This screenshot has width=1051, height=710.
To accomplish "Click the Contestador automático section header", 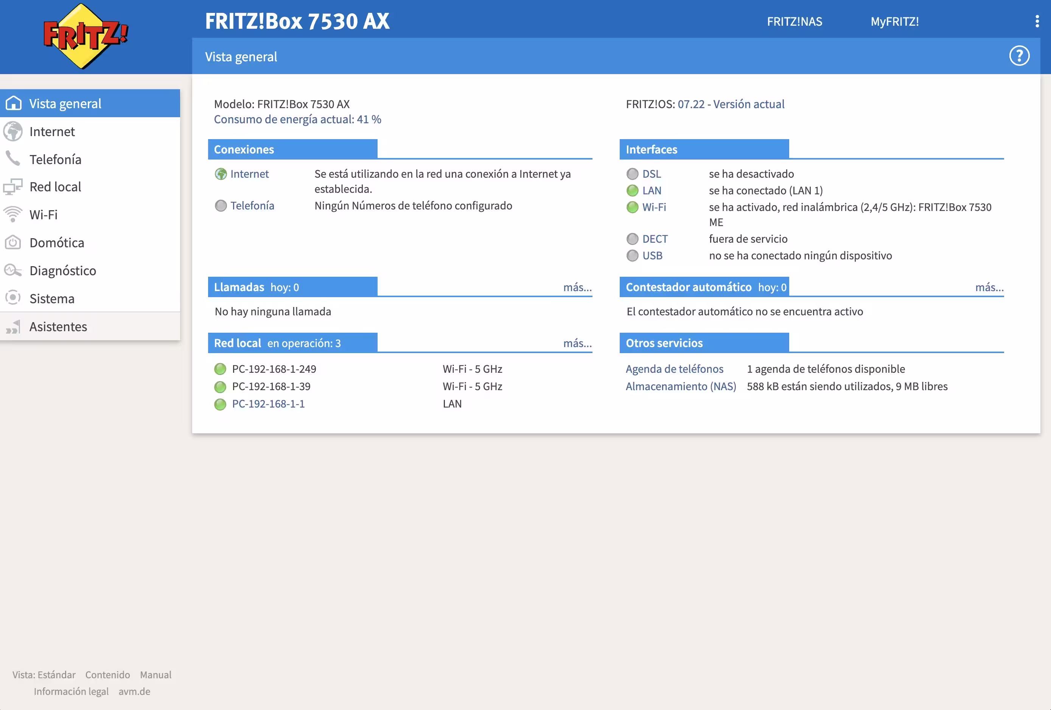I will click(704, 287).
